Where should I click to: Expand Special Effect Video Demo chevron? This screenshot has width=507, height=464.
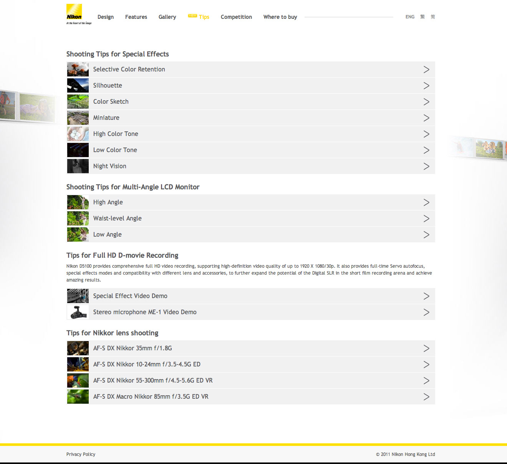tap(426, 296)
